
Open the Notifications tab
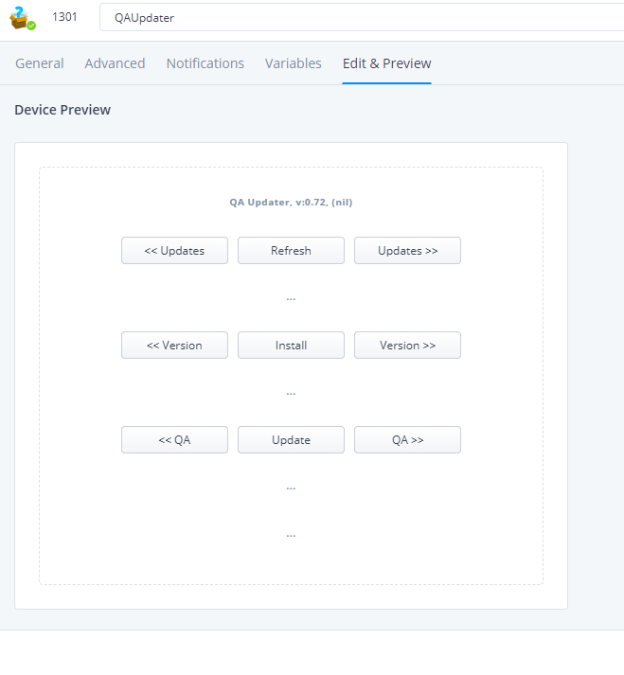205,63
